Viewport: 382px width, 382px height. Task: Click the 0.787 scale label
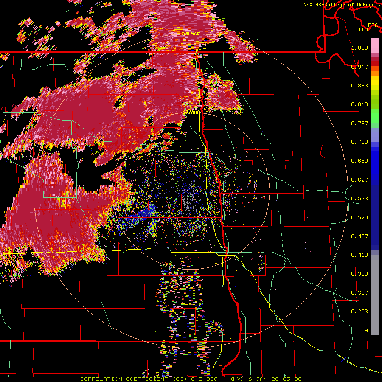(x=360, y=123)
